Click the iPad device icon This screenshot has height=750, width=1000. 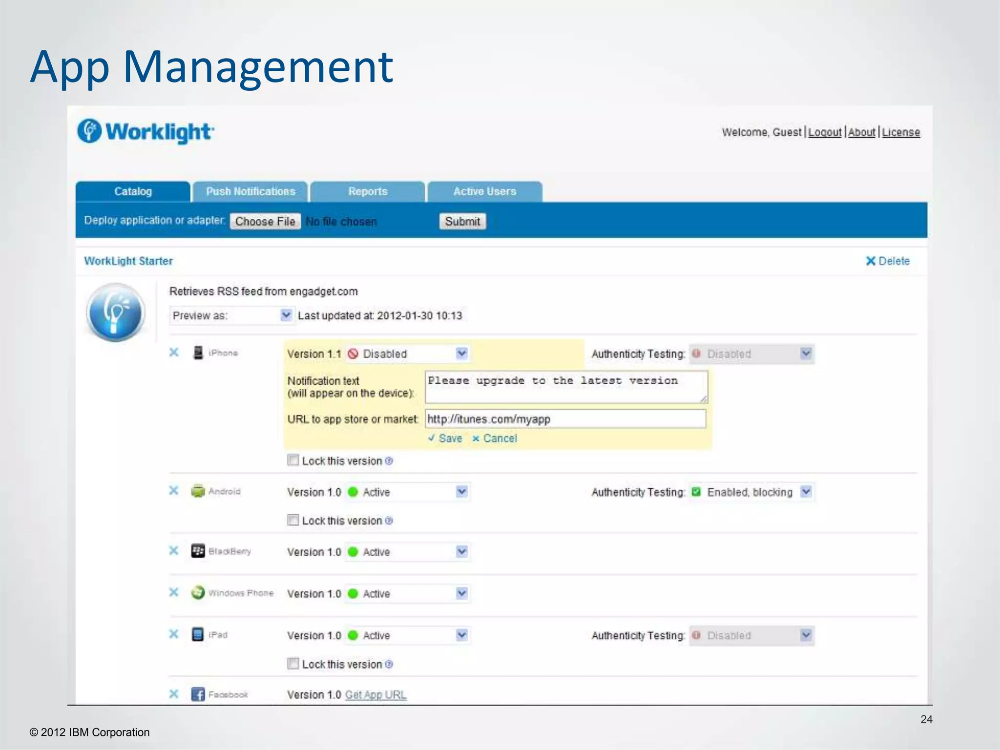point(198,634)
